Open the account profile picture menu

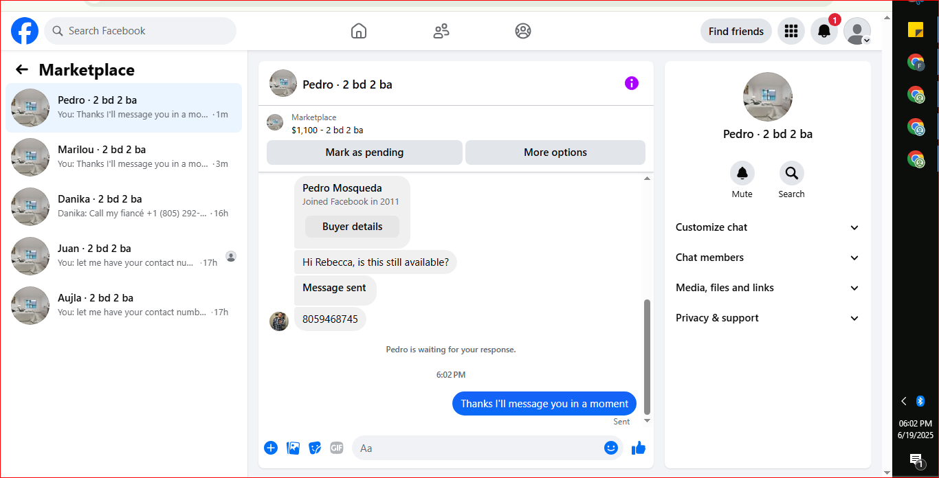857,31
